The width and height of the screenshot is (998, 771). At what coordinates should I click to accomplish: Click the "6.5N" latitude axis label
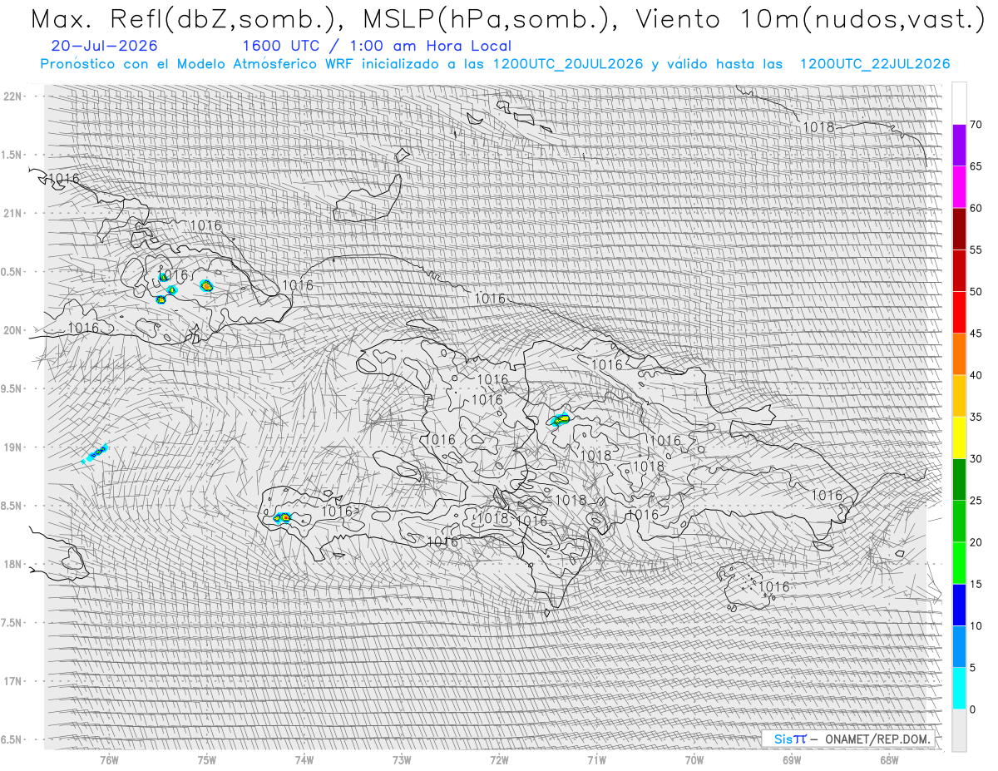click(x=12, y=739)
